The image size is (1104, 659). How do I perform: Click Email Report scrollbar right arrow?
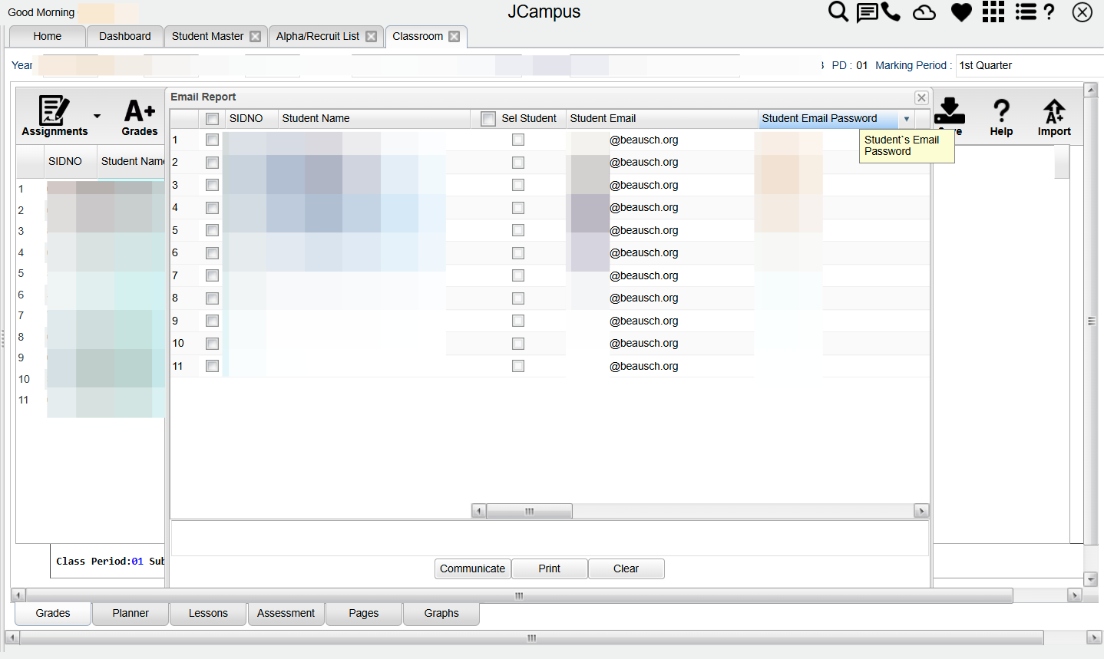click(921, 511)
